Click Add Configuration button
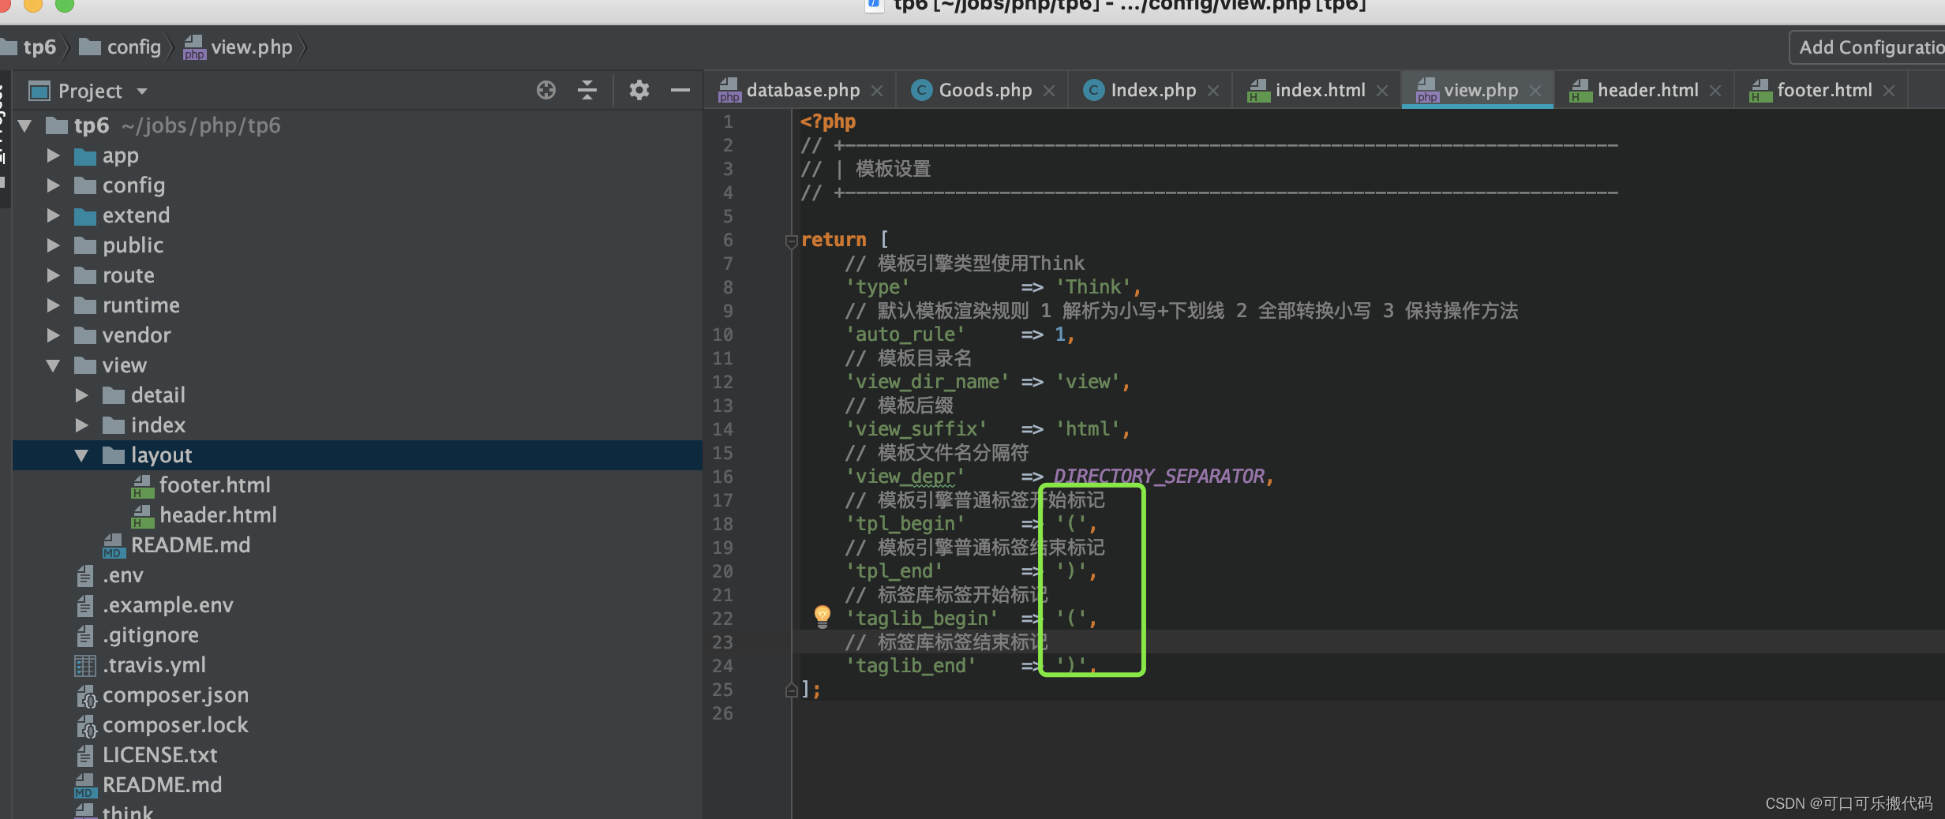 click(1868, 47)
